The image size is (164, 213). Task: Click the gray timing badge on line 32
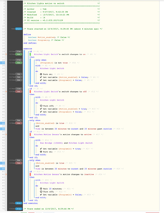19,89
